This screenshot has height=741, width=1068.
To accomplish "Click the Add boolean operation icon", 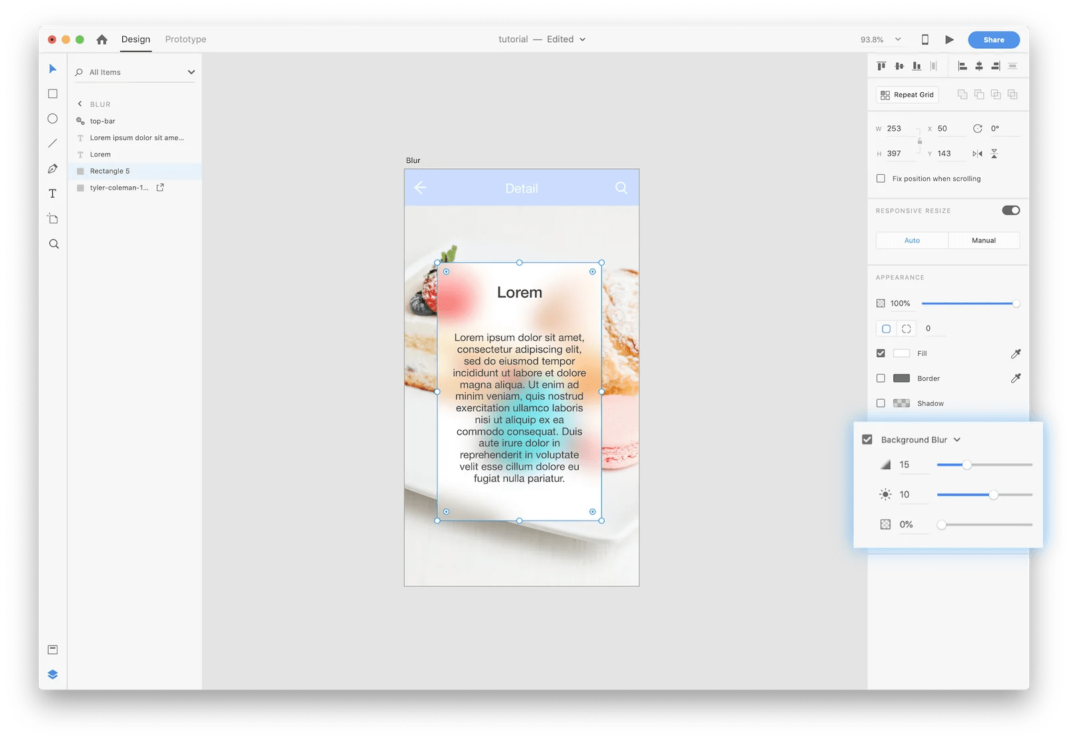I will point(963,95).
